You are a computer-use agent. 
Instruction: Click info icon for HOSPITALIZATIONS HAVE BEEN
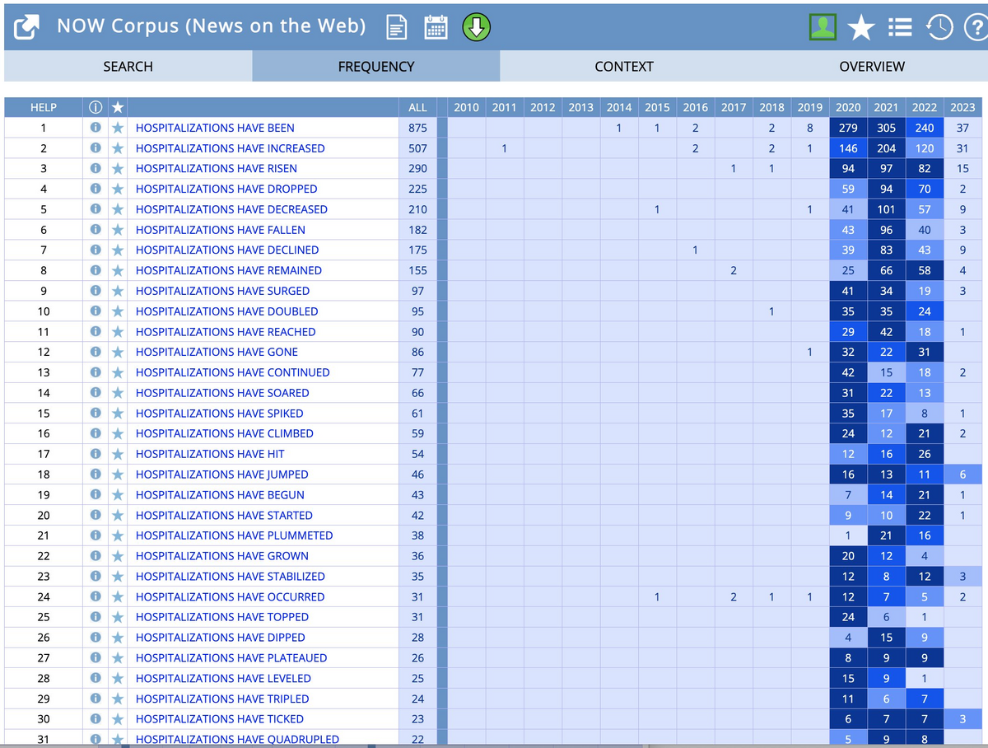pyautogui.click(x=96, y=128)
